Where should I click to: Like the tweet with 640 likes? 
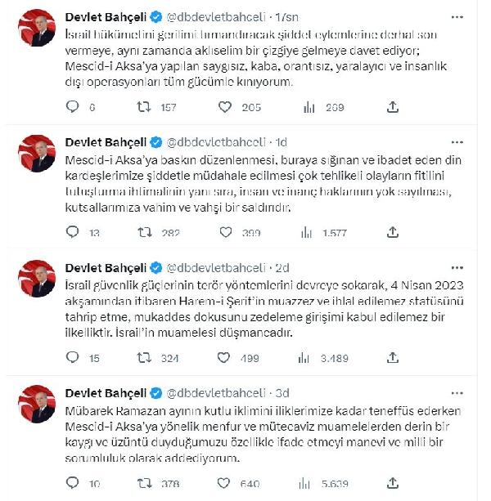click(224, 483)
